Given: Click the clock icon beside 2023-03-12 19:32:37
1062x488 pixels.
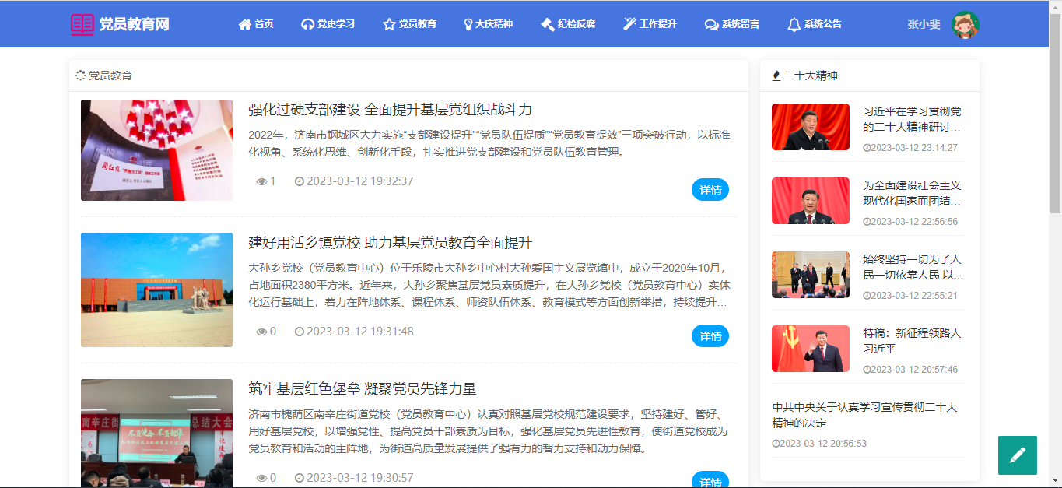Looking at the screenshot, I should [300, 181].
